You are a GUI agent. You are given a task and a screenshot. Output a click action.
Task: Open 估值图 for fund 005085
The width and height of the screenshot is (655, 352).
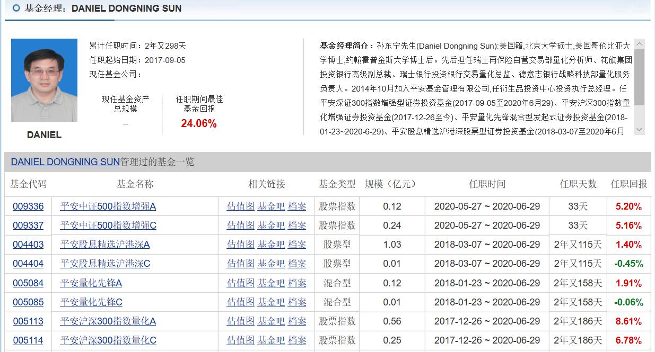241,302
